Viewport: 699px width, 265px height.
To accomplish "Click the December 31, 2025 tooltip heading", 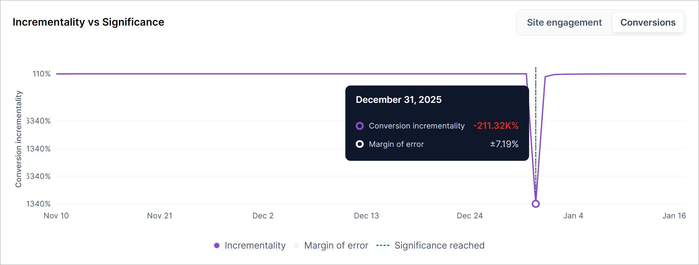I will [x=399, y=100].
